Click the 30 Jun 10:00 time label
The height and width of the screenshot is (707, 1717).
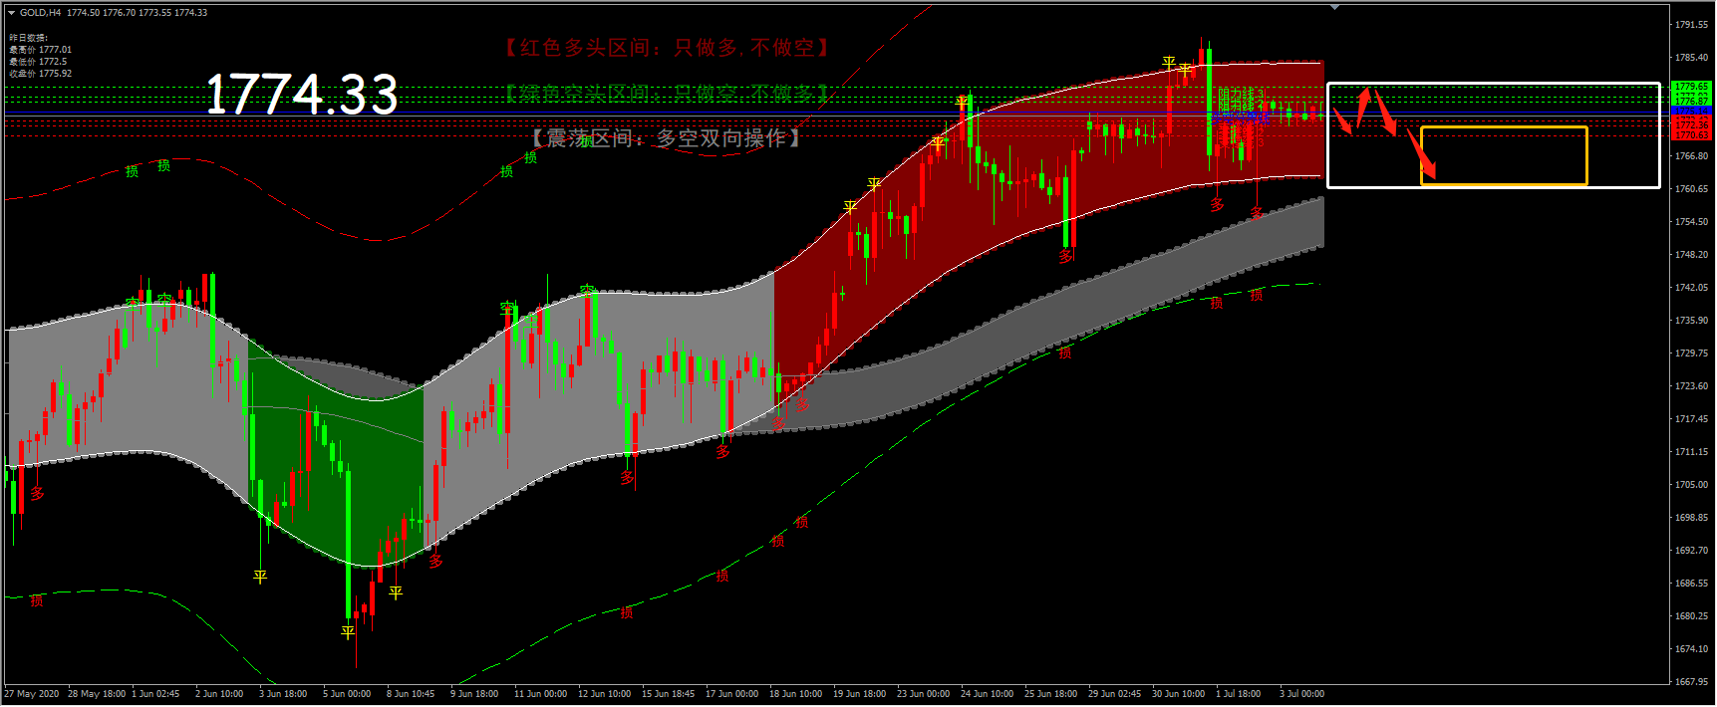click(1178, 694)
